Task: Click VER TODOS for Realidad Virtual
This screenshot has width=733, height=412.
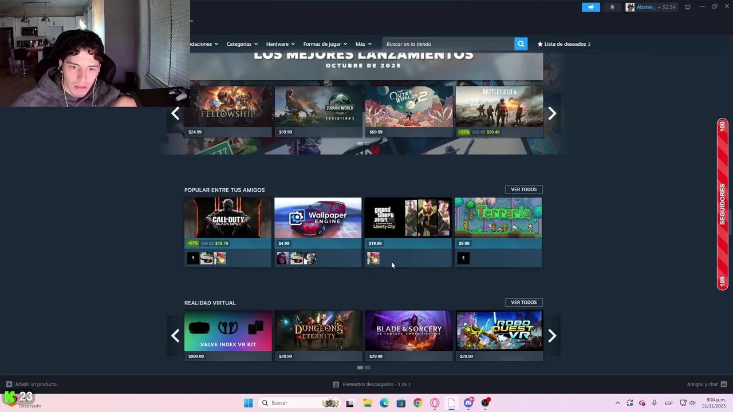Action: (x=523, y=302)
